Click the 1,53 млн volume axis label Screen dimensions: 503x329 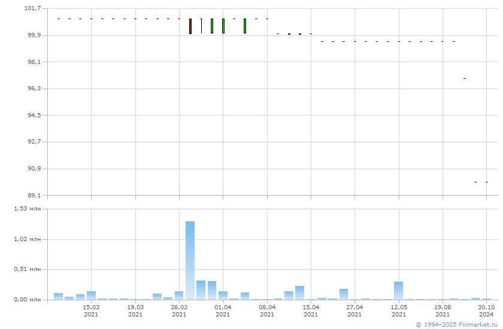28,209
